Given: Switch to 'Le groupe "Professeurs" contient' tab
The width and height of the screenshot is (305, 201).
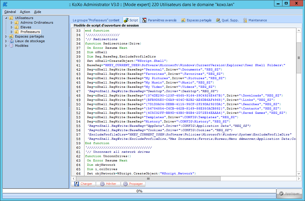Looking at the screenshot, I should (96, 20).
